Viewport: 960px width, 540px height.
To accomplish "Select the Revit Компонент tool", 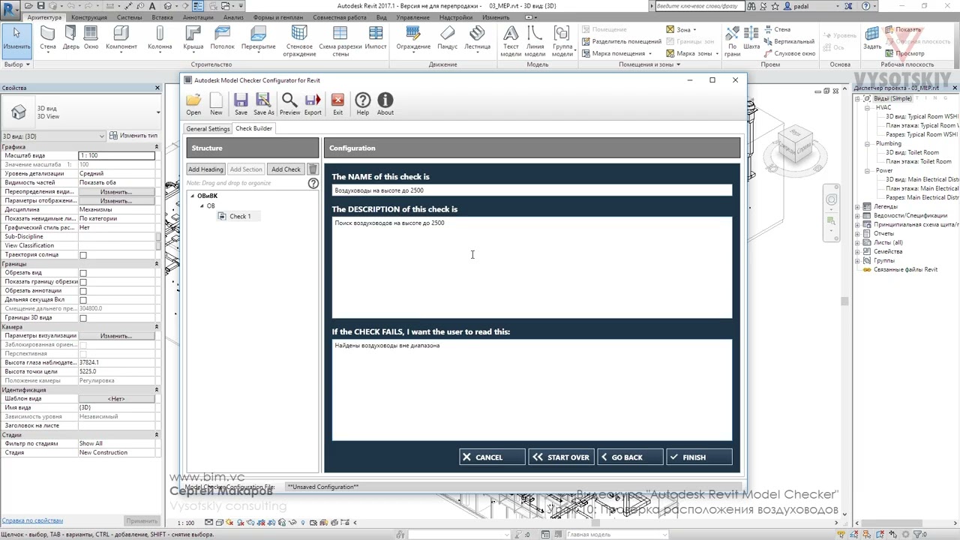I will pos(121,38).
